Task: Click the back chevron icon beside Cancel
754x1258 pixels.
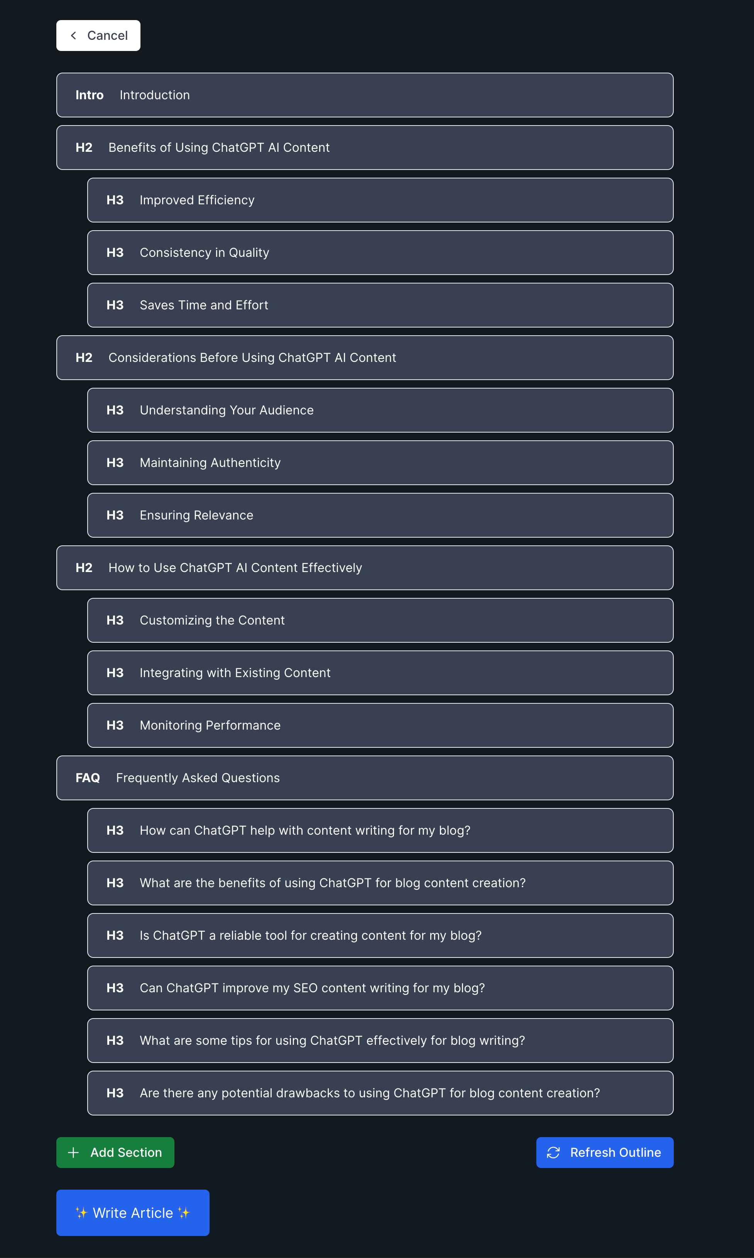Action: pos(74,36)
